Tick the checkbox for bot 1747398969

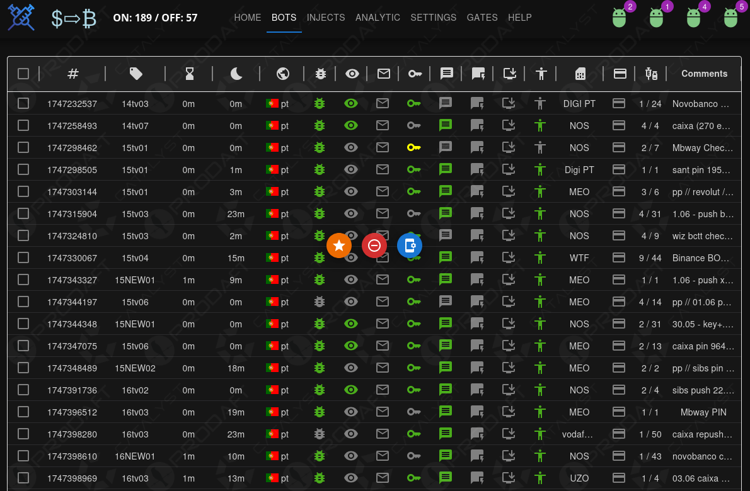(x=23, y=478)
